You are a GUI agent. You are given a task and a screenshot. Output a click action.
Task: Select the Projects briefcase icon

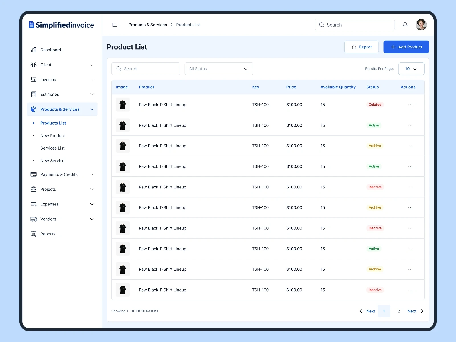(34, 189)
